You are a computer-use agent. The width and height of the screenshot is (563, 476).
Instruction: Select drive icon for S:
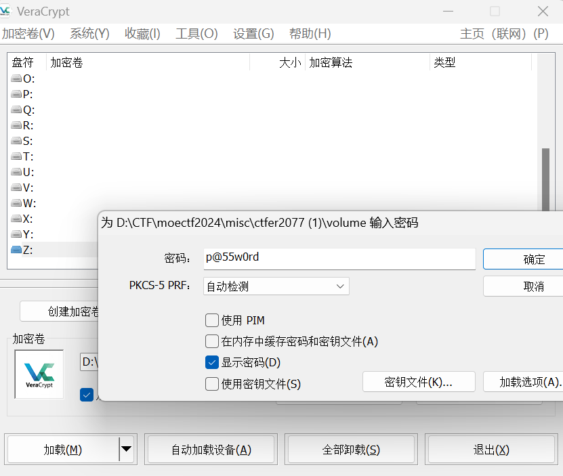16,141
